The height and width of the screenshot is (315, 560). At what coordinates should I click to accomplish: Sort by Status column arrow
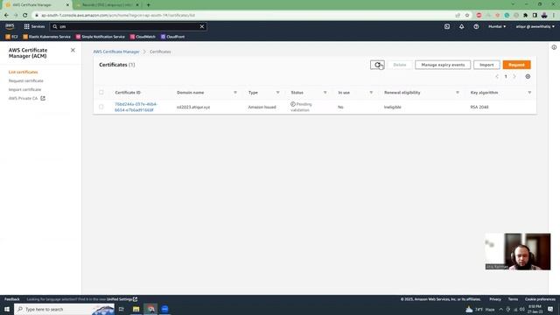point(325,93)
